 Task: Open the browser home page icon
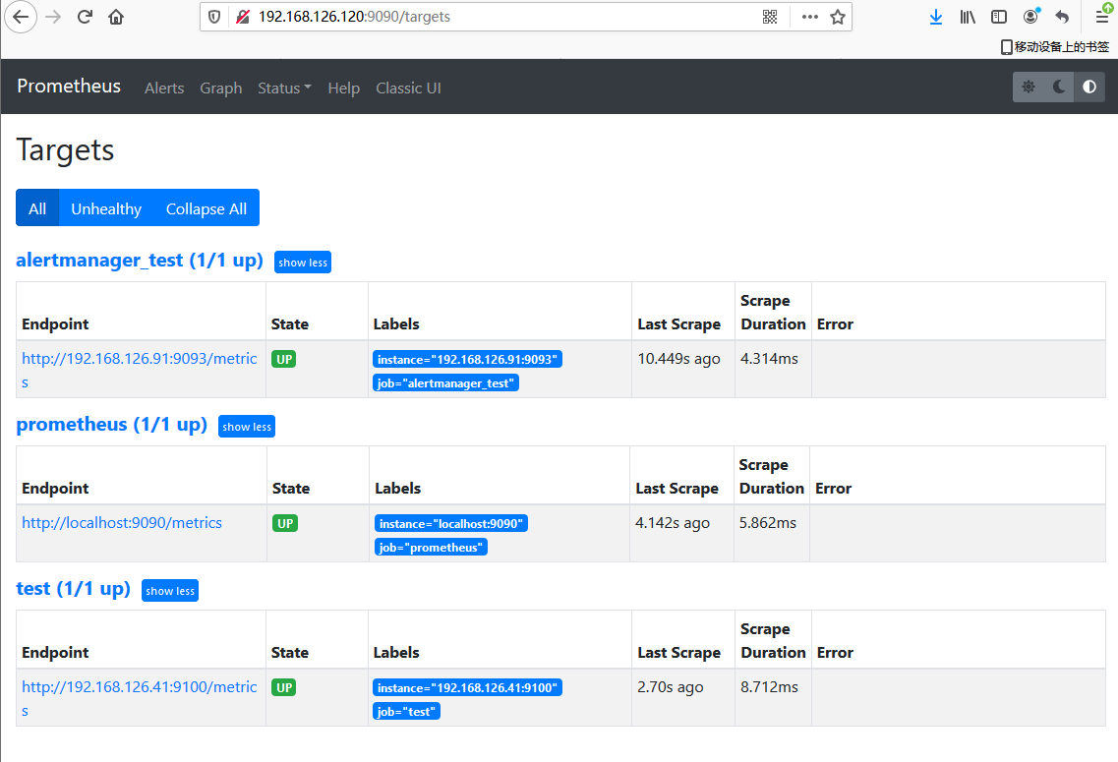(116, 17)
